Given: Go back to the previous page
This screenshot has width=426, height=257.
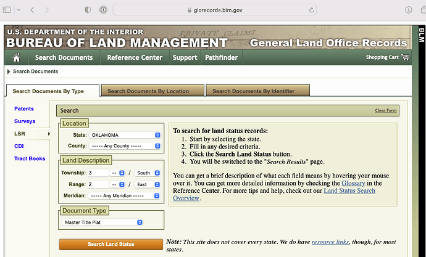Looking at the screenshot, I should (x=32, y=10).
